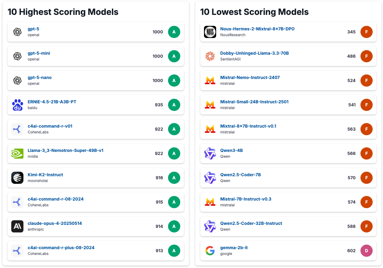Click the F grade badge for Nous-Hermes-2-Mixtral-8×7B-DPO
This screenshot has width=383, height=268.
(x=367, y=32)
